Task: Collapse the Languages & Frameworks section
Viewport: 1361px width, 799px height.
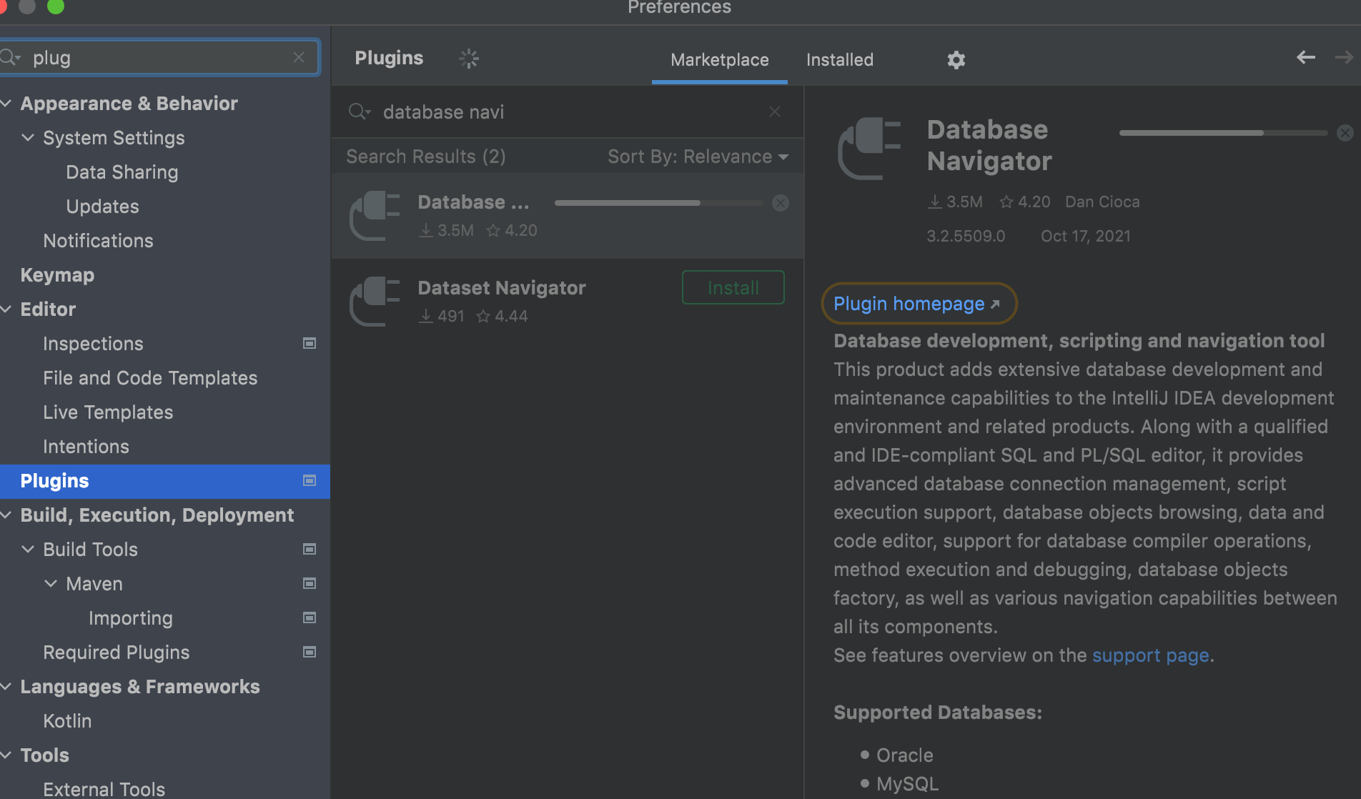Action: coord(6,687)
